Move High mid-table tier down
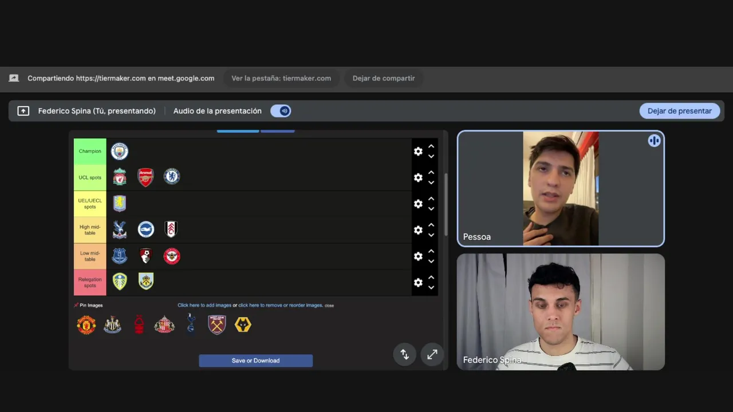Image resolution: width=733 pixels, height=412 pixels. [431, 235]
